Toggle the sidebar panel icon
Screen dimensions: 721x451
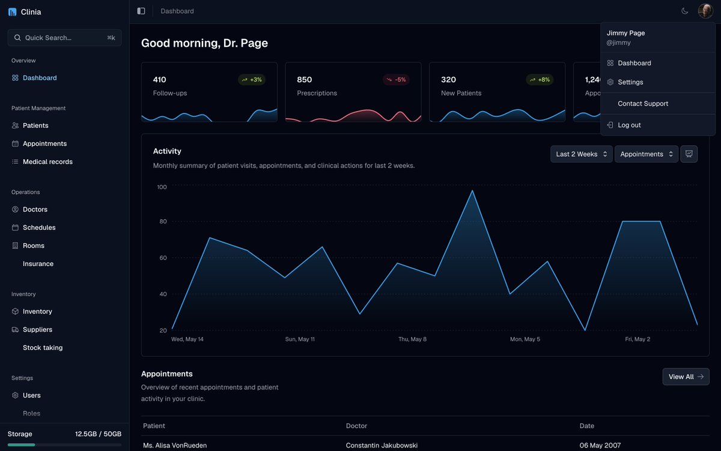tap(141, 11)
